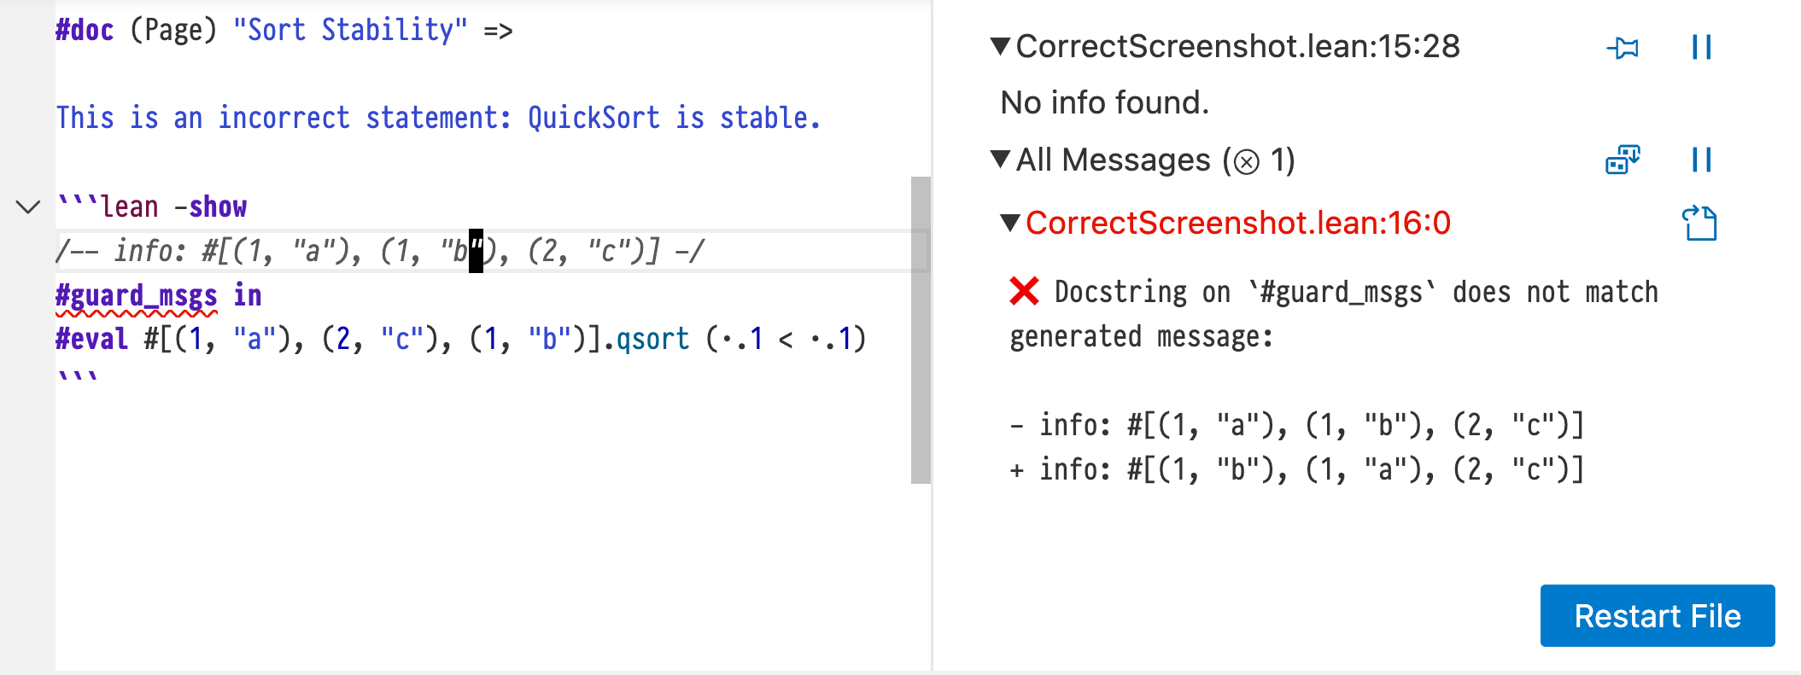The height and width of the screenshot is (675, 1801).
Task: Collapse the All Messages section
Action: [1000, 160]
